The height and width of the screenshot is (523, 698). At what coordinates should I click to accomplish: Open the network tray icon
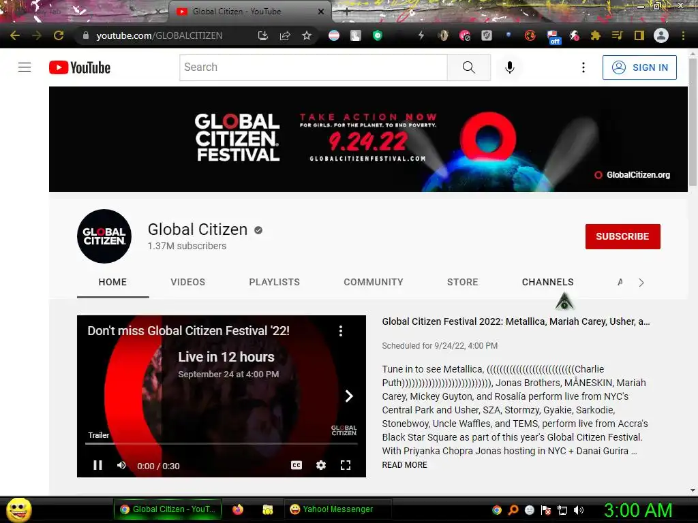click(562, 510)
